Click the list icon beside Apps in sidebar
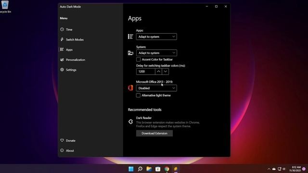Image resolution: width=308 pixels, height=173 pixels. (x=62, y=49)
